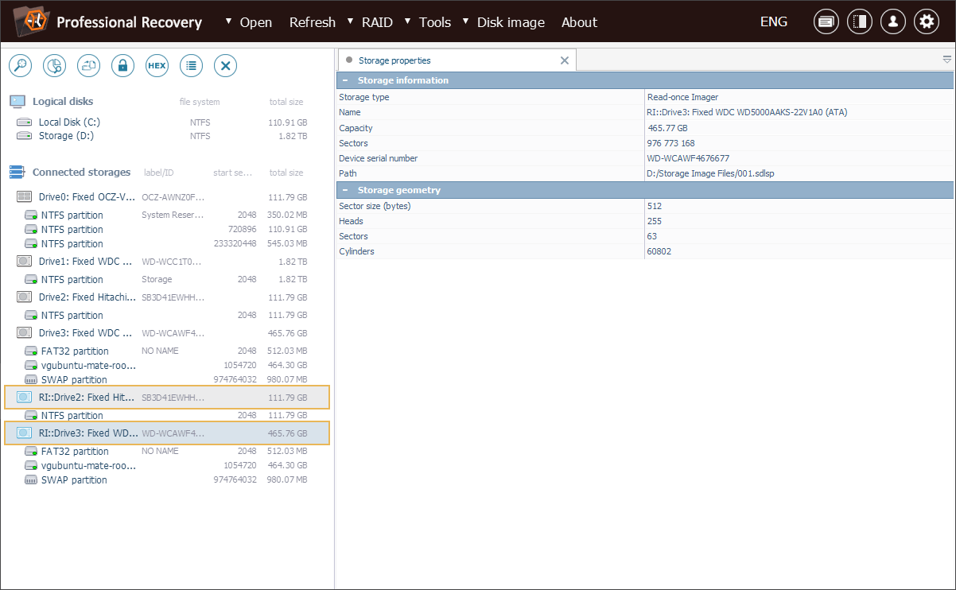Click the RI::Drive3 imager disk icon
This screenshot has height=590, width=956.
(25, 433)
